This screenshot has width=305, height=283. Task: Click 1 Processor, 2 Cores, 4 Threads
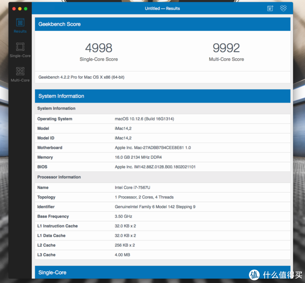[144, 197]
